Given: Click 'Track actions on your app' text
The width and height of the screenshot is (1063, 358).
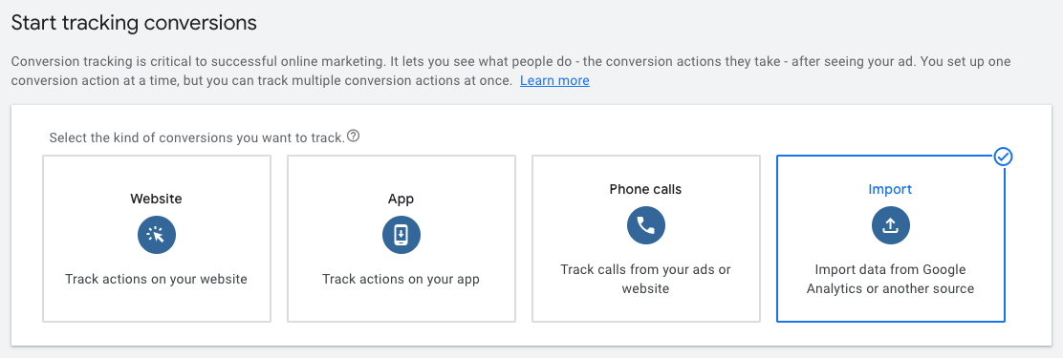Looking at the screenshot, I should [x=401, y=279].
